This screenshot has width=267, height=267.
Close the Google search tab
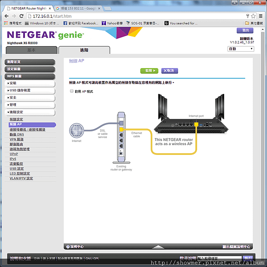click(99, 8)
